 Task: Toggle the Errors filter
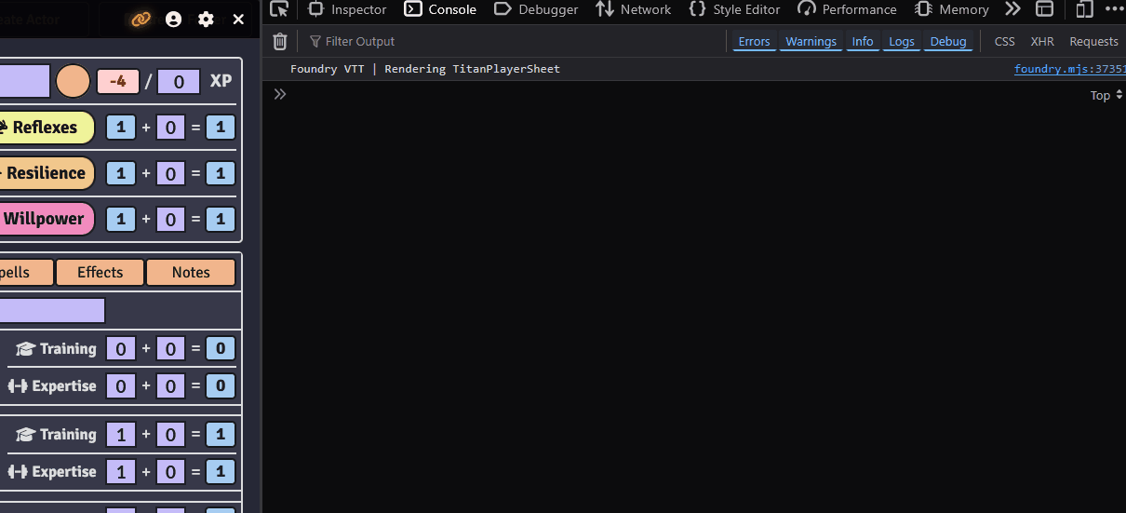tap(754, 41)
